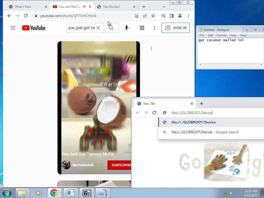Open the YouTube settings three-dot menu
264x198 pixels.
point(154,28)
